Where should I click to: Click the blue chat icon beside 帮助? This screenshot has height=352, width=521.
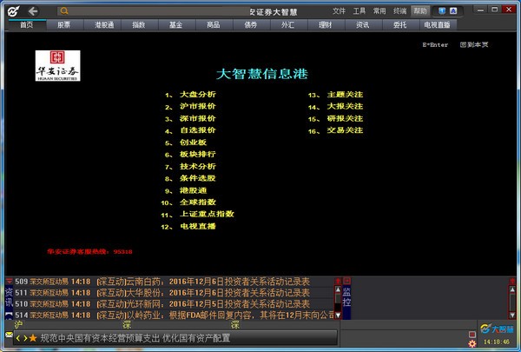click(442, 11)
